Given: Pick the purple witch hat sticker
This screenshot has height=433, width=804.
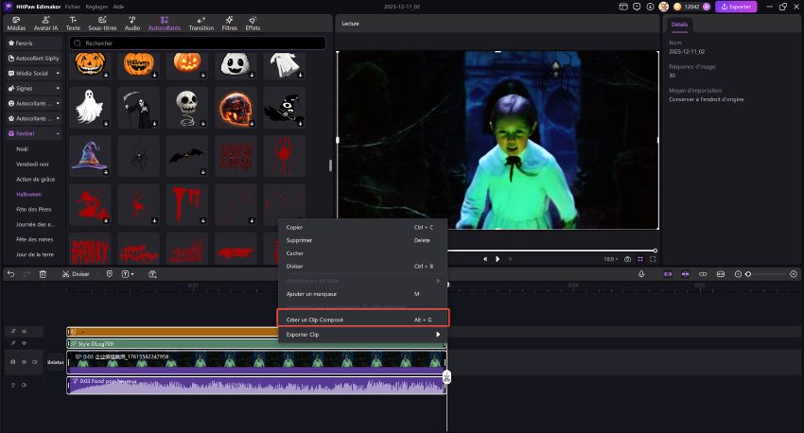Looking at the screenshot, I should [x=90, y=156].
